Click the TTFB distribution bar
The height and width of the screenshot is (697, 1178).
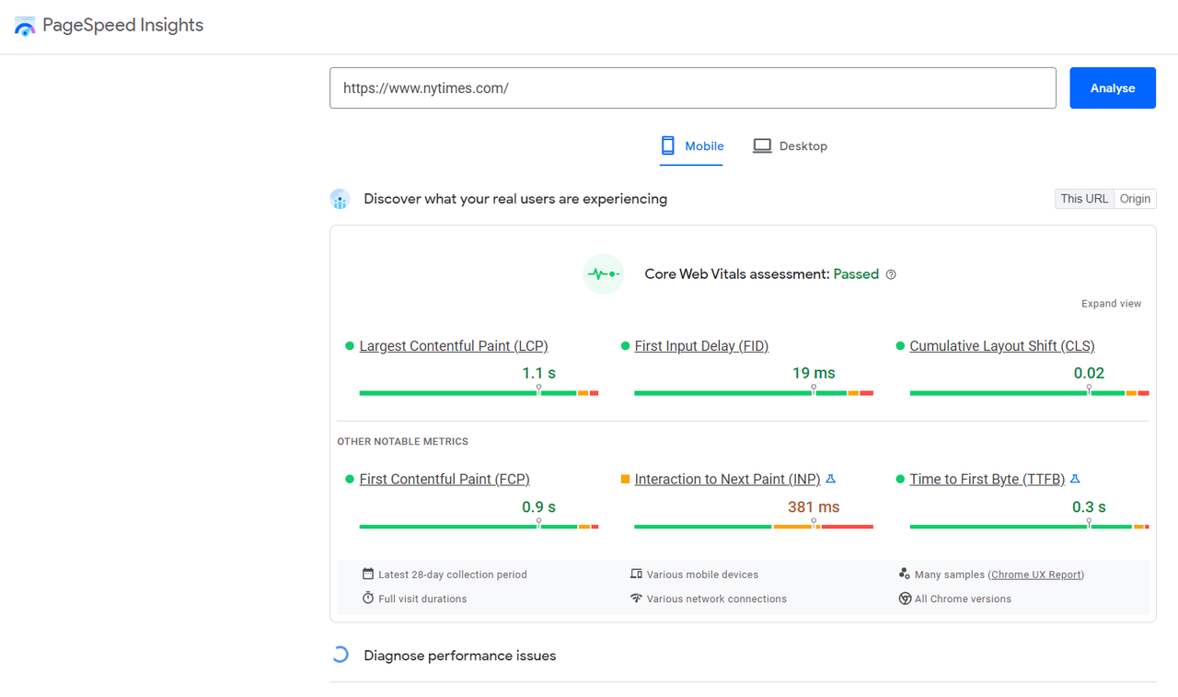click(x=1029, y=527)
